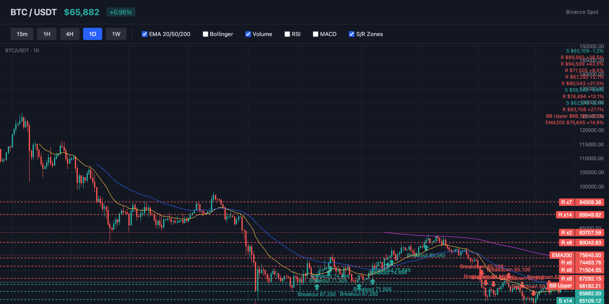Click the R $71,505 +8.5% legend line
609x304 pixels.
[x=584, y=70]
